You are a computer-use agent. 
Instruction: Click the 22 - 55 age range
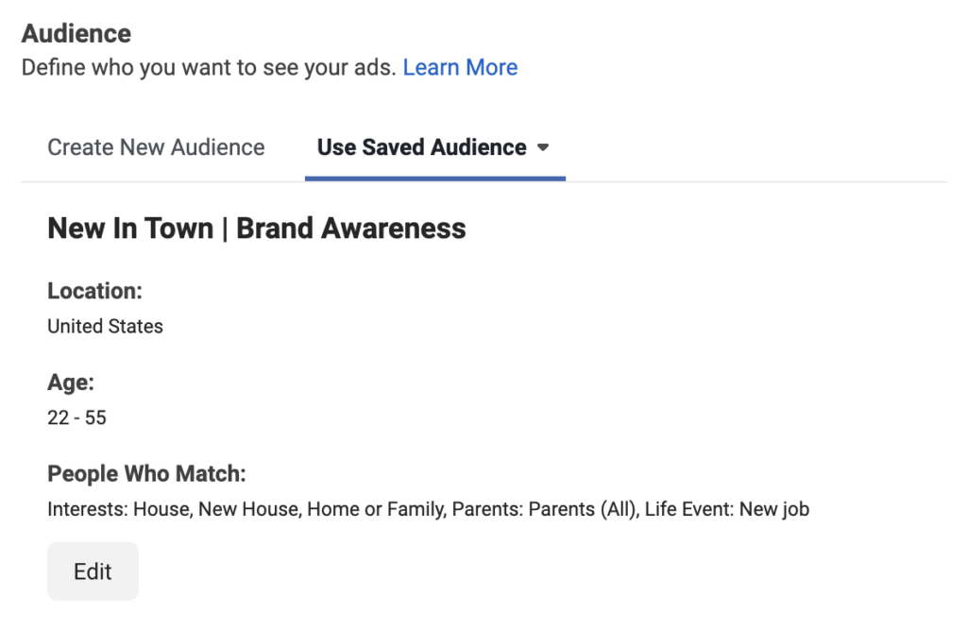[x=77, y=417]
